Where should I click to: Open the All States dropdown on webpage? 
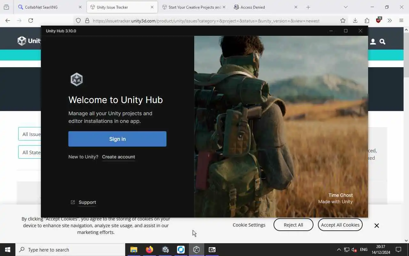click(x=30, y=152)
